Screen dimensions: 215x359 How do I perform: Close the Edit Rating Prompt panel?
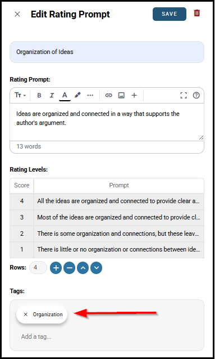[17, 14]
